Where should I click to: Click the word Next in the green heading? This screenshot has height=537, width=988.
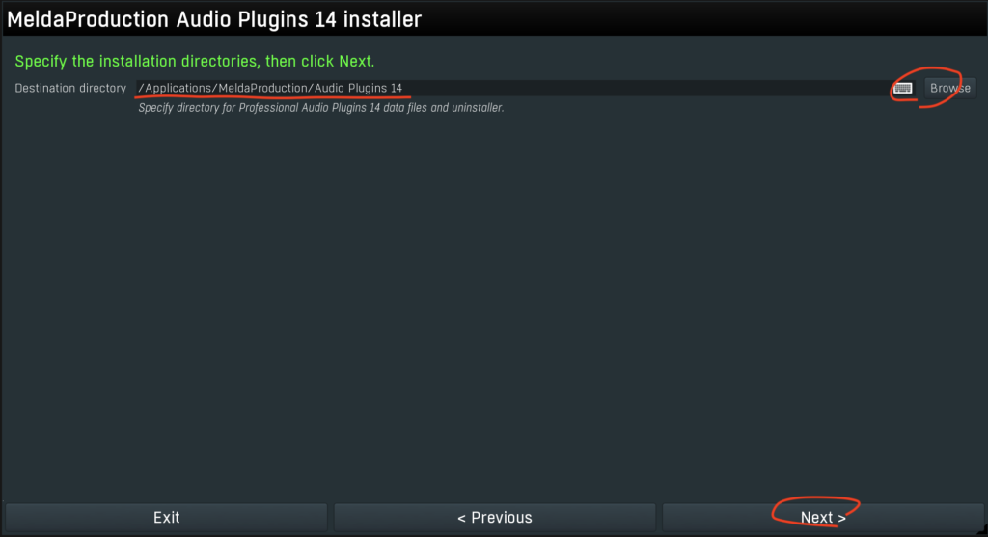355,61
